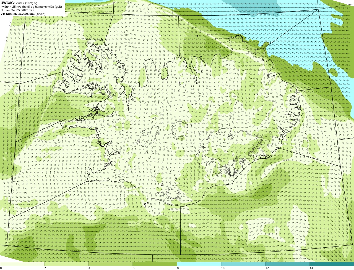Click the legend scale label '6'
The image size is (354, 270).
click(x=133, y=268)
